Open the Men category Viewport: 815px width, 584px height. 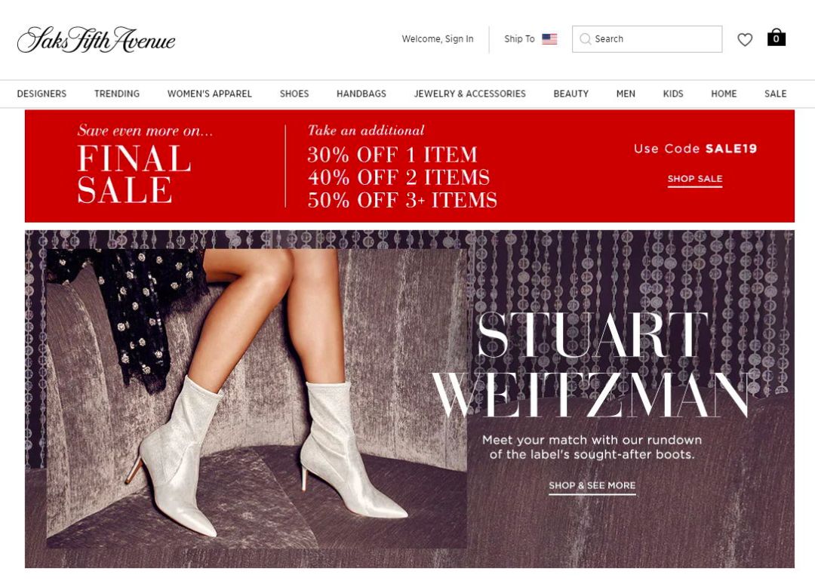626,94
